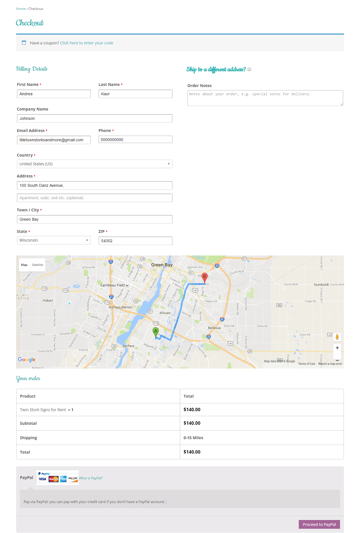The width and height of the screenshot is (355, 533).
Task: Click the Town / City field
Action: tap(95, 219)
